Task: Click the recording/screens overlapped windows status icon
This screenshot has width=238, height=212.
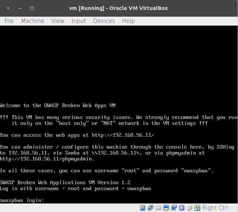Action: [x=174, y=208]
